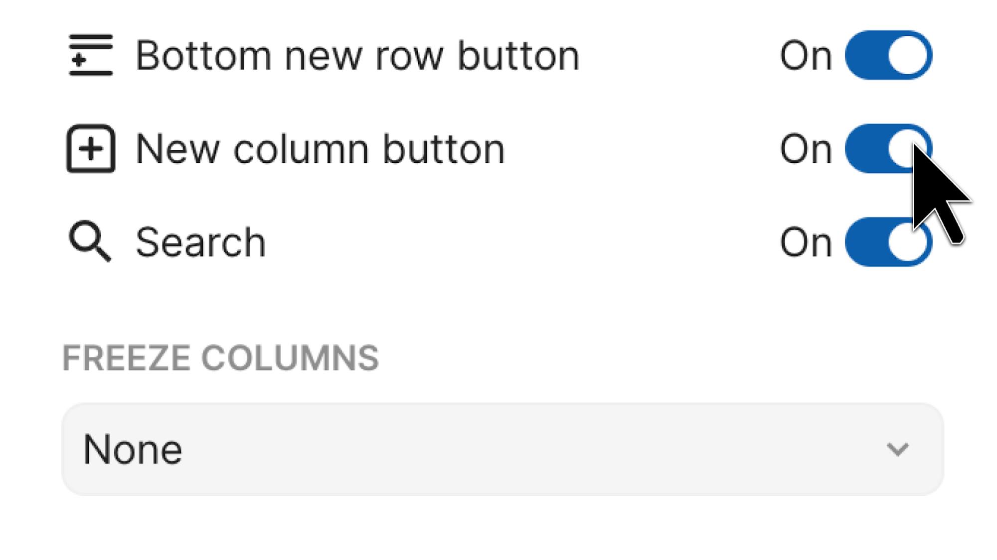The width and height of the screenshot is (997, 560).
Task: Switch off the Search toggle
Action: click(888, 242)
